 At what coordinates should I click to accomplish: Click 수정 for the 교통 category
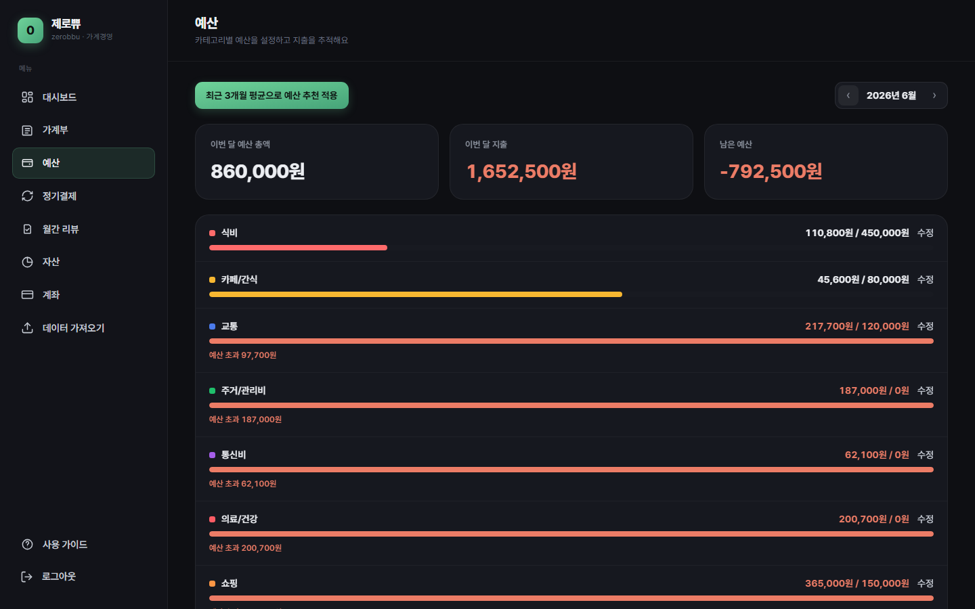926,326
